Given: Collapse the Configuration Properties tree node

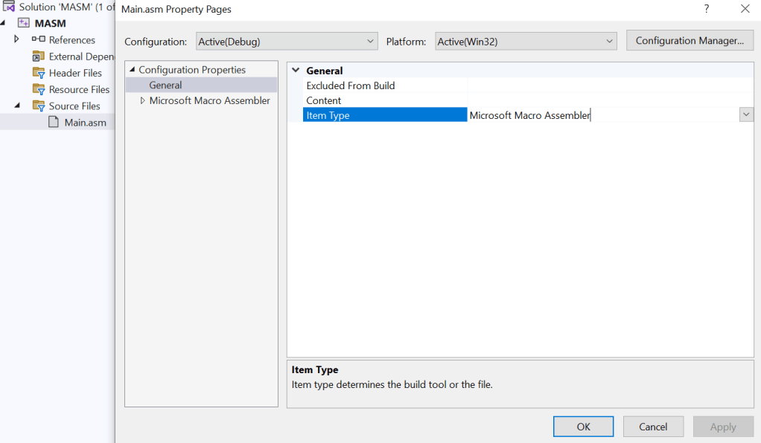Looking at the screenshot, I should [133, 70].
